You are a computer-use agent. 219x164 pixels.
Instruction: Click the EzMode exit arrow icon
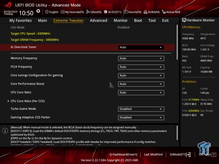[x=189, y=154]
